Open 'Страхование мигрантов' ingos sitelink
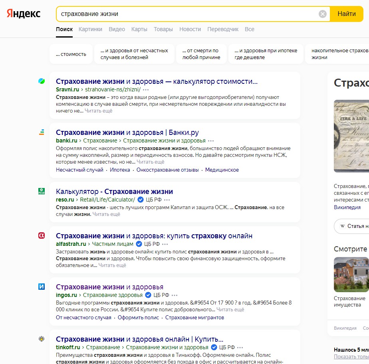Image resolution: width=369 pixels, height=364 pixels. coord(194,317)
